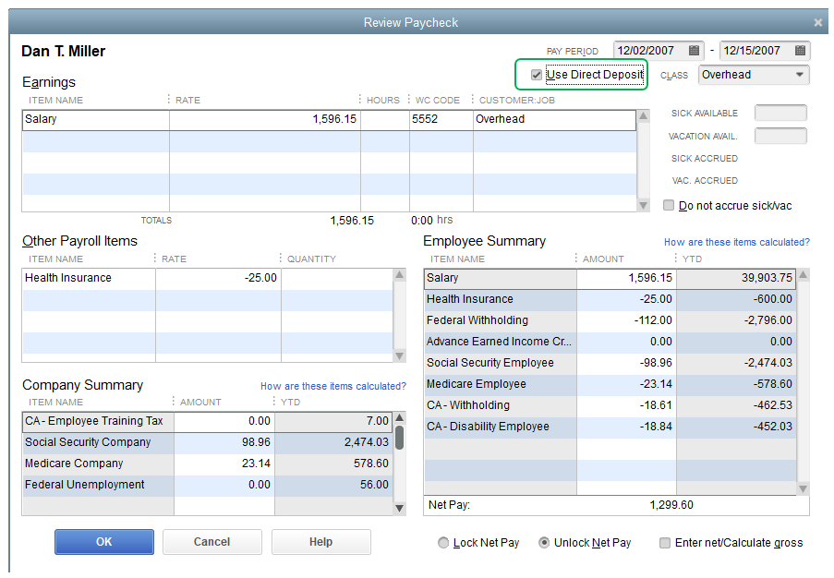
Task: Select the Lock Net Pay radio button
Action: [x=444, y=543]
